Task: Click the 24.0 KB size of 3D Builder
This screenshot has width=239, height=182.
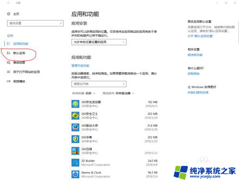Action: 152,161
